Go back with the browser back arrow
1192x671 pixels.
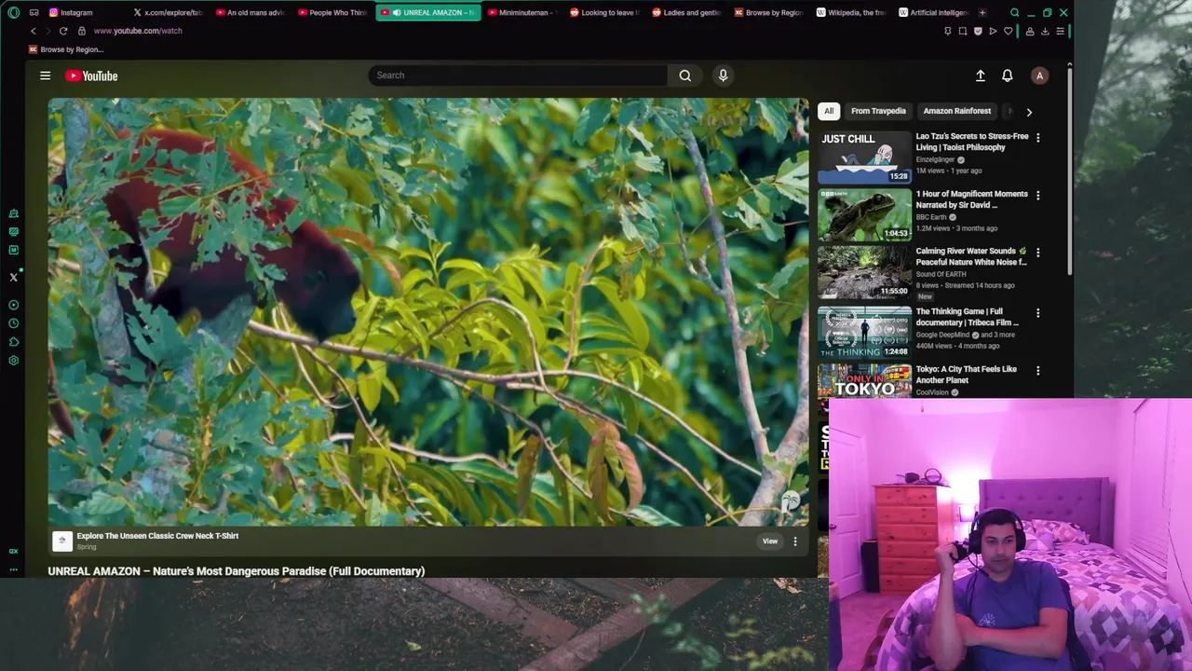[34, 31]
